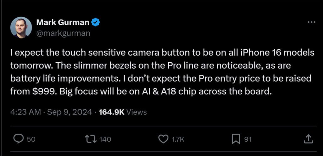Open the three-dot more options menu

pos(311,22)
